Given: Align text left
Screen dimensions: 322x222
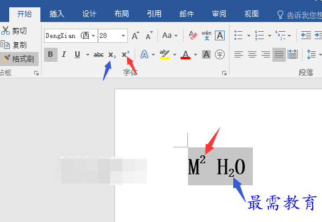Looking at the screenshot, I should [x=239, y=54].
